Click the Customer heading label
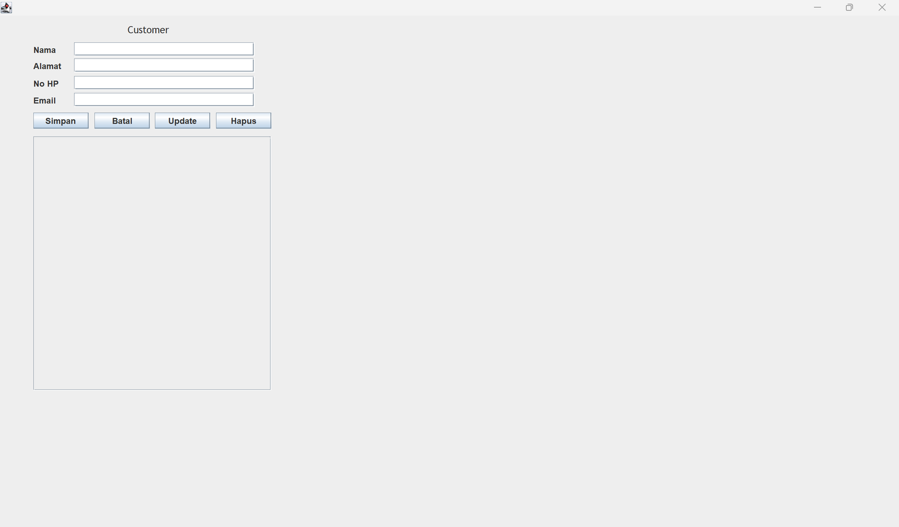 click(148, 30)
